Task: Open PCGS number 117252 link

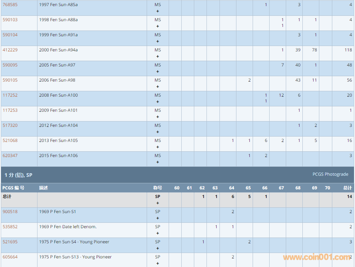Action: tap(10, 95)
